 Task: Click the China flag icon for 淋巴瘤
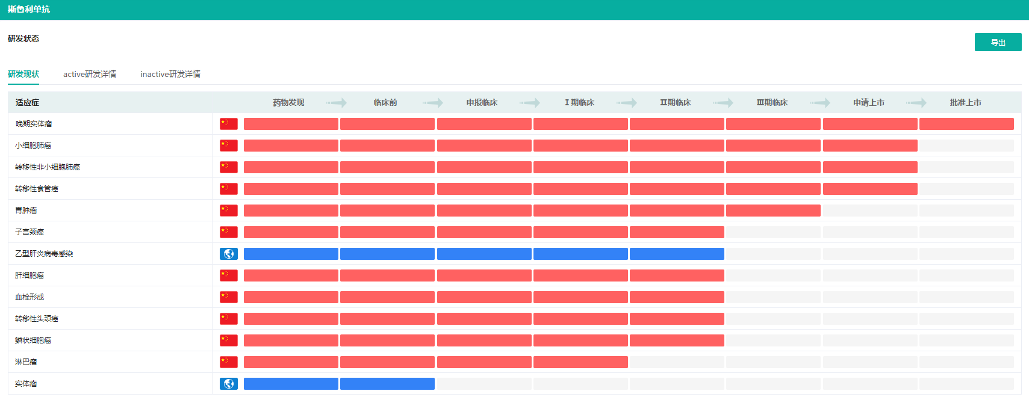(228, 362)
